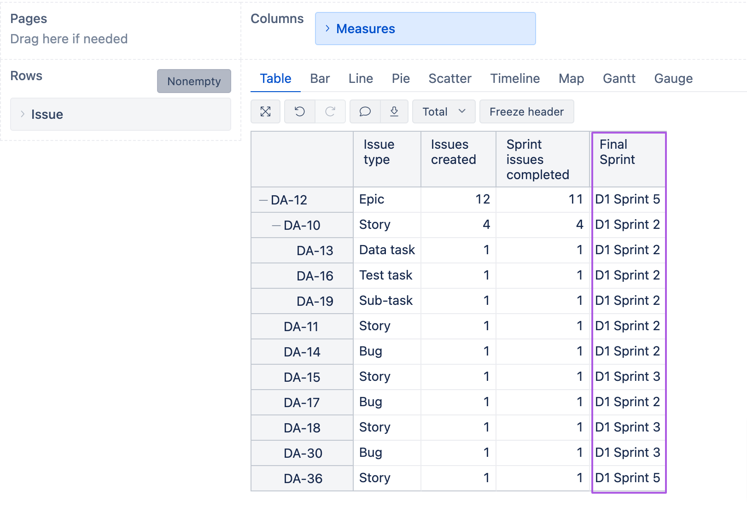Collapse the DA-12 row
Screen dimensions: 747x525
(x=263, y=200)
